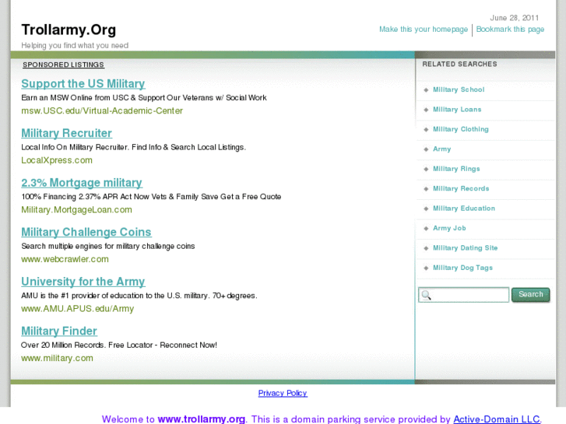Open the Military Challenge Coins listing
The height and width of the screenshot is (424, 566).
(x=86, y=232)
